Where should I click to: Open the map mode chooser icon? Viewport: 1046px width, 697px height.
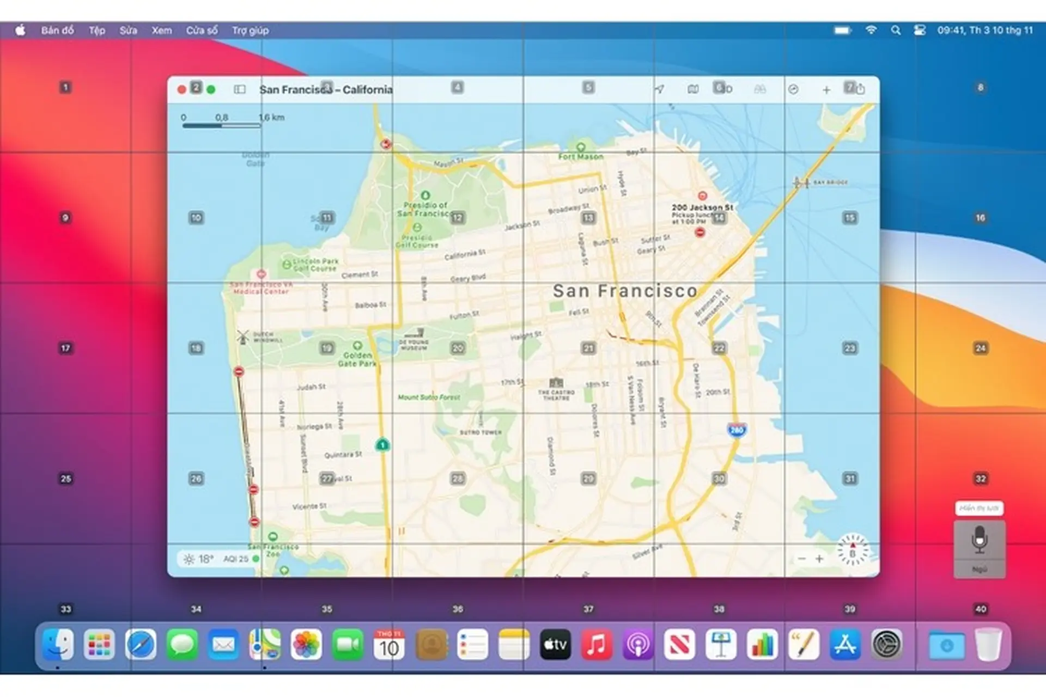(x=693, y=89)
